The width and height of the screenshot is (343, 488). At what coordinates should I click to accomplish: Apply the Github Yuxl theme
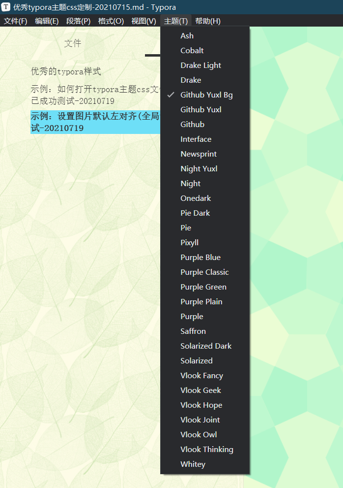pyautogui.click(x=205, y=109)
